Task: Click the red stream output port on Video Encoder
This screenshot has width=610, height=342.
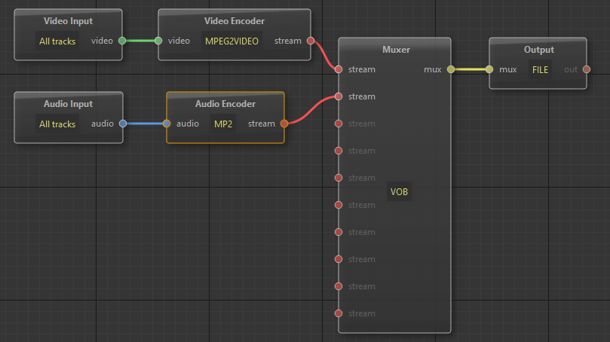Action: coord(311,41)
